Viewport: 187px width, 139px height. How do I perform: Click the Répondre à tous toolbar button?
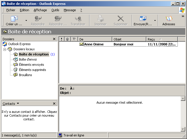[x=58, y=21]
